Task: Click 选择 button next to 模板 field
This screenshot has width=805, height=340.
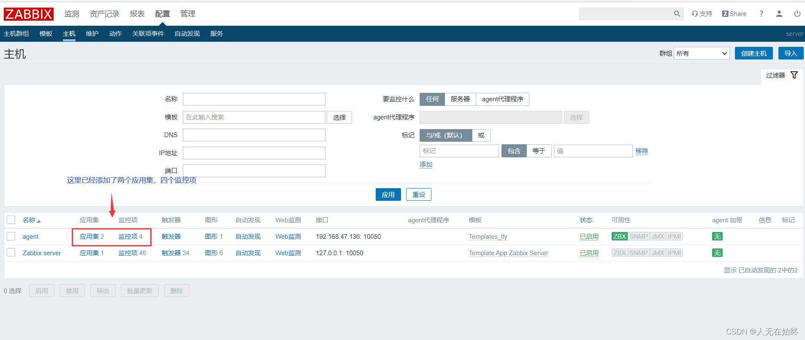Action: (x=339, y=117)
